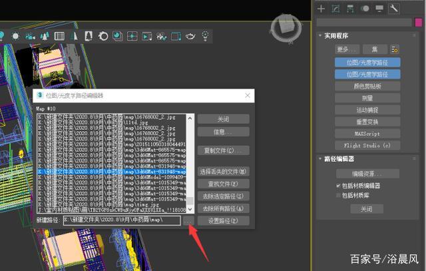Click the 设置路径(P) button
This screenshot has height=271, width=426.
(224, 221)
